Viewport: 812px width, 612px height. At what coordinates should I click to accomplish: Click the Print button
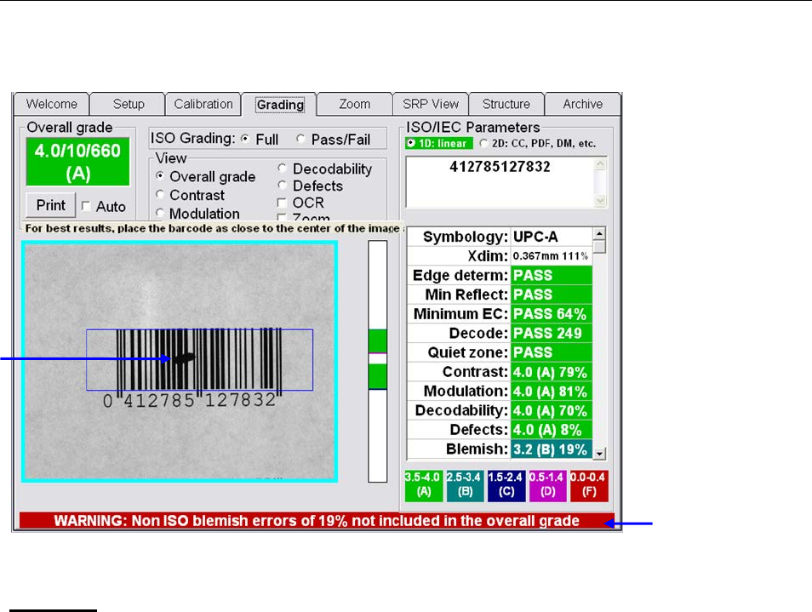(x=51, y=205)
